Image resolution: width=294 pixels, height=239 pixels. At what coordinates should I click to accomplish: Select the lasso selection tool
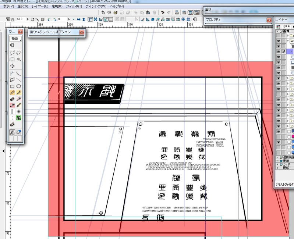point(18,53)
